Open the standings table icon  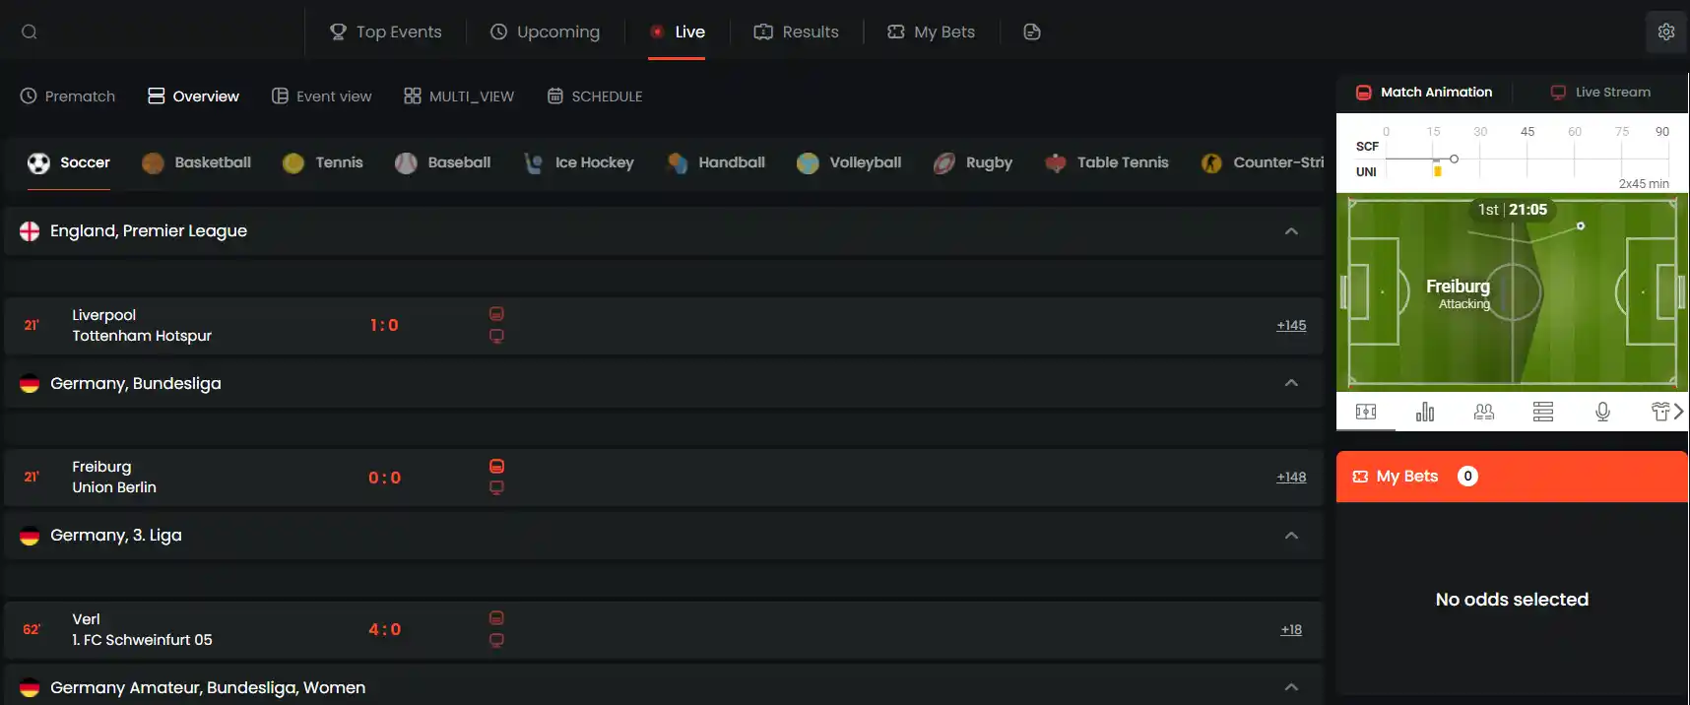pyautogui.click(x=1543, y=412)
